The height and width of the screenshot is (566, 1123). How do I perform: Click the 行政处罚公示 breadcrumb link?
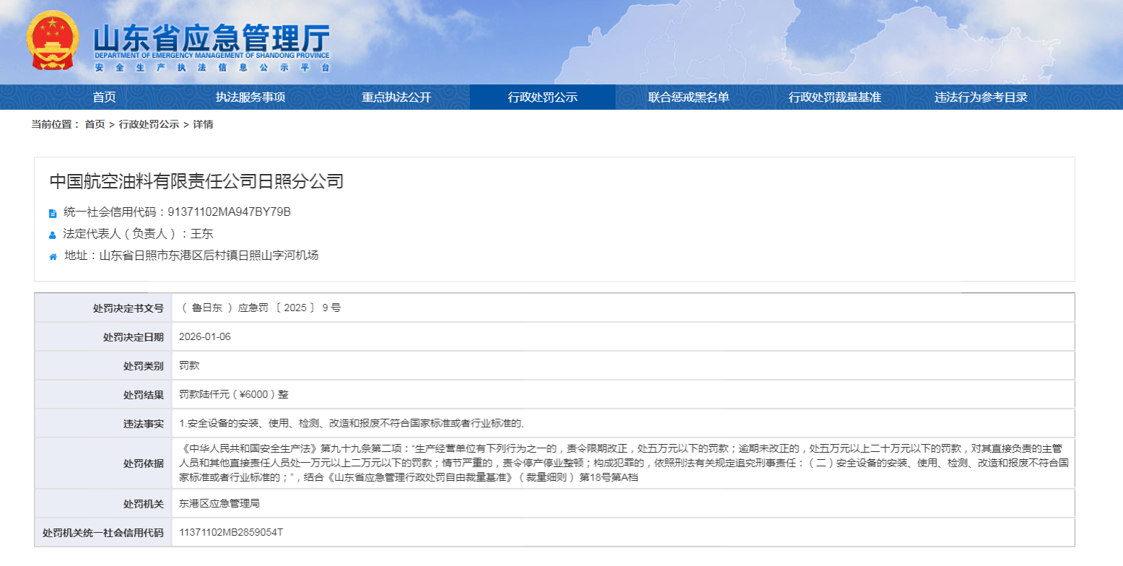pyautogui.click(x=149, y=124)
